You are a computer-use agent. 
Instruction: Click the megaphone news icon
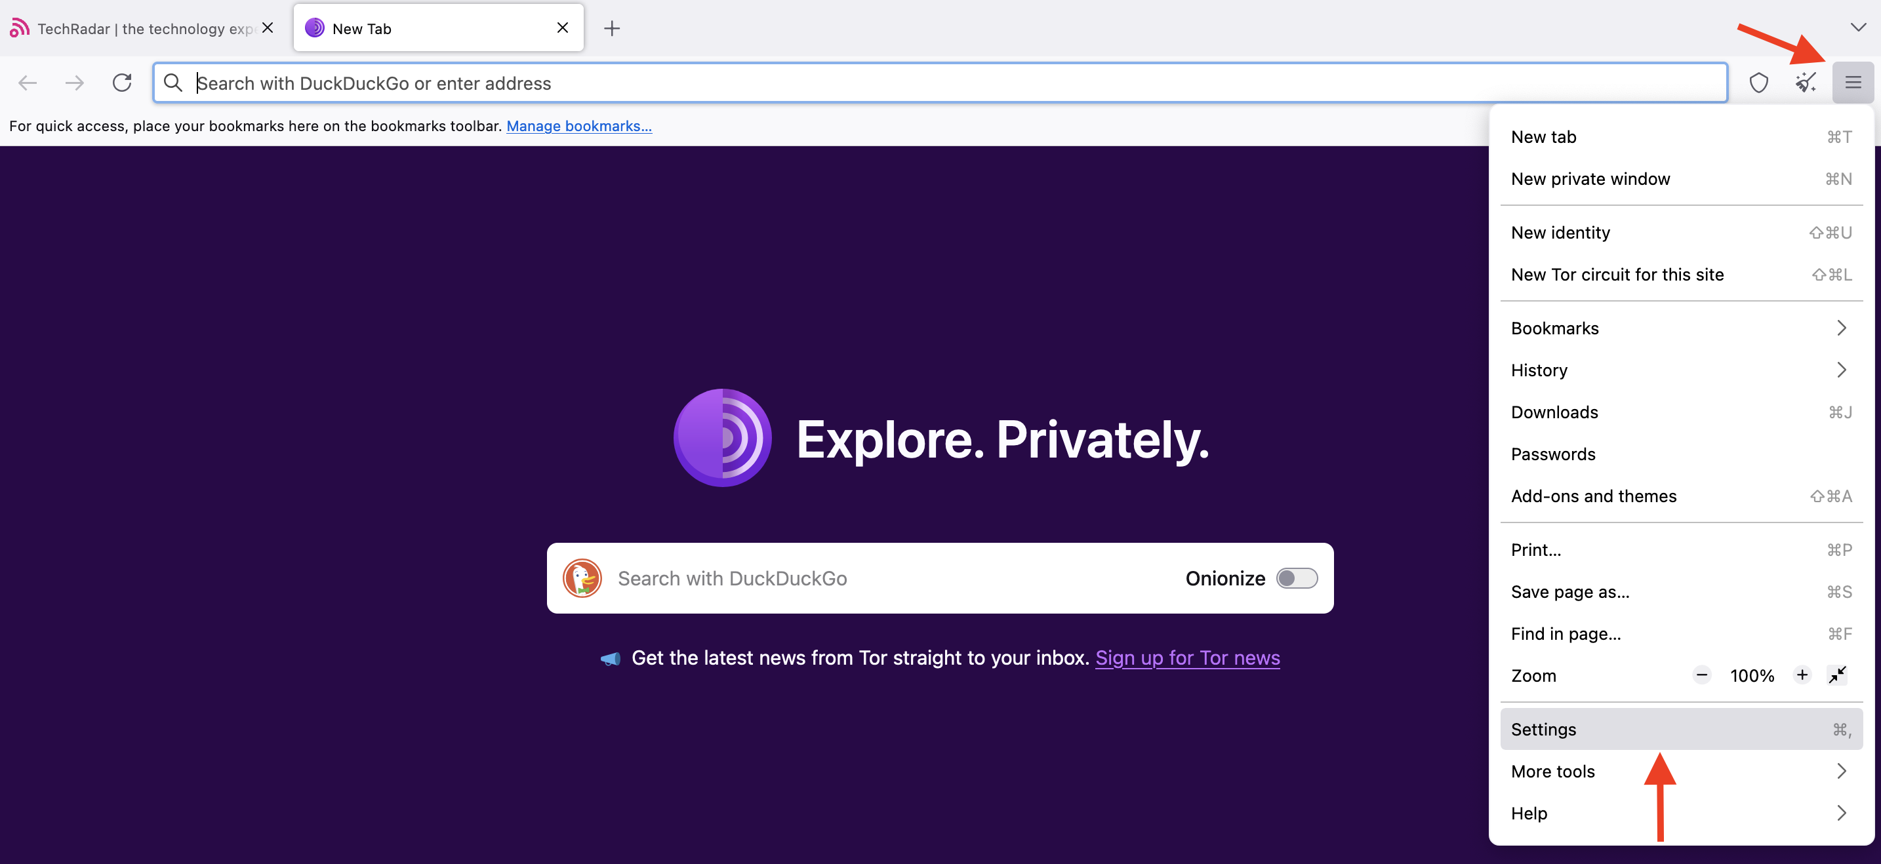[611, 658]
